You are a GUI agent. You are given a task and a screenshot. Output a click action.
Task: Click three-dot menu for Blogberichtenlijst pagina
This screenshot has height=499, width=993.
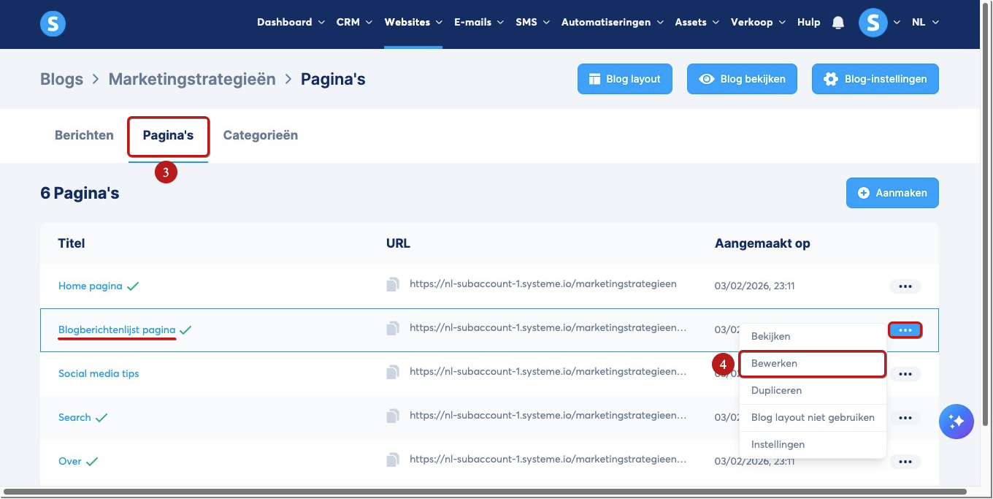pos(905,330)
